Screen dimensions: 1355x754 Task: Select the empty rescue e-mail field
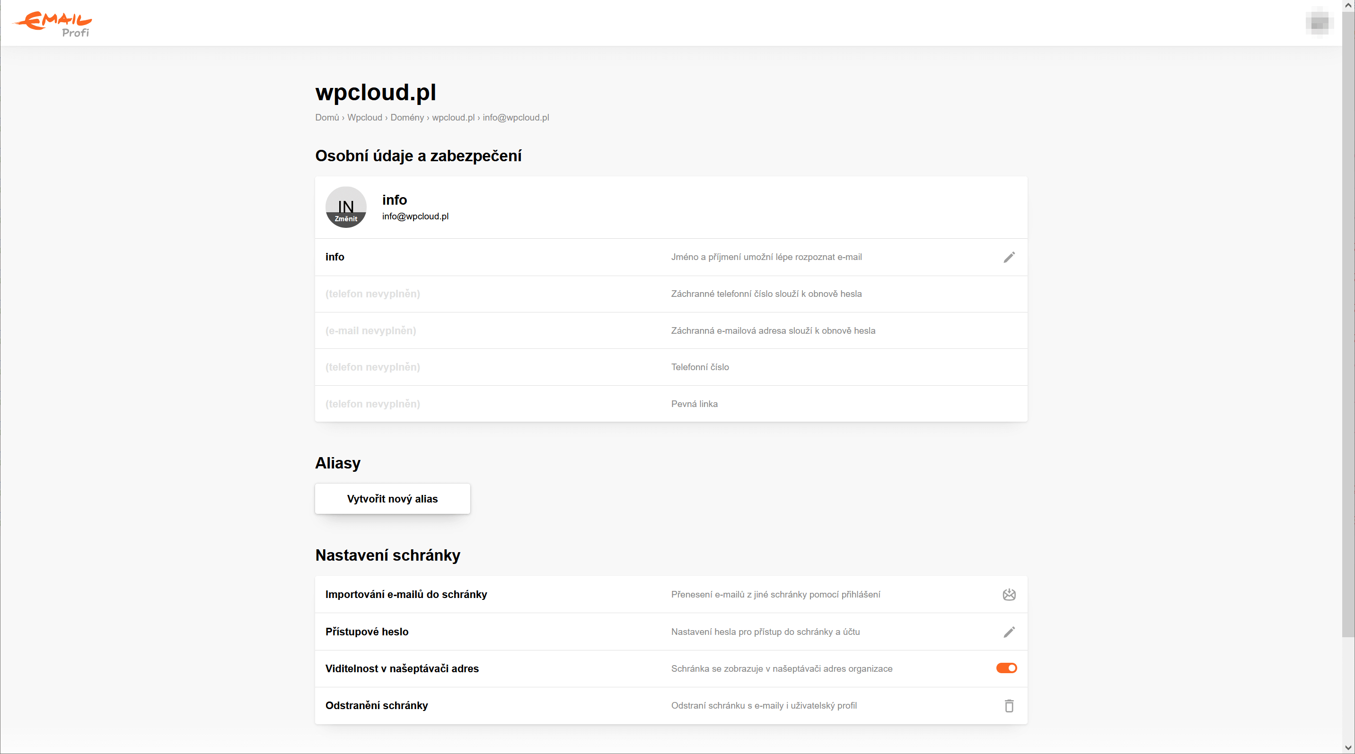(x=671, y=330)
